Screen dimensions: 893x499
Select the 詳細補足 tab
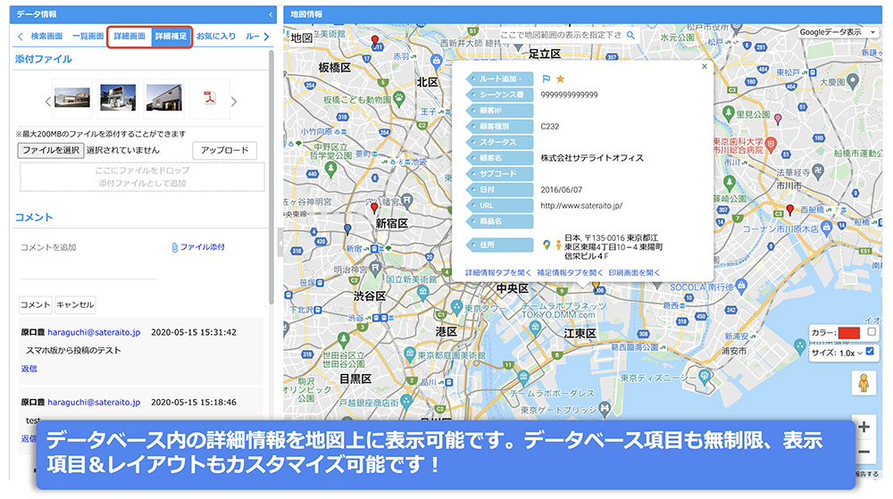click(x=171, y=37)
